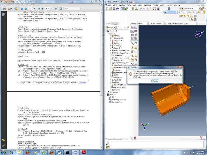Open the Mesh menu in Abaqus
The width and height of the screenshot is (207, 155).
point(140,5)
